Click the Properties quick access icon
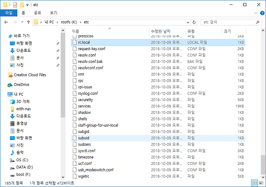The height and width of the screenshot is (187, 266). tap(15, 5)
